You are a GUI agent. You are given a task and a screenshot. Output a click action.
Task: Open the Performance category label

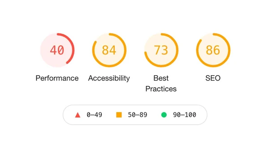click(57, 78)
